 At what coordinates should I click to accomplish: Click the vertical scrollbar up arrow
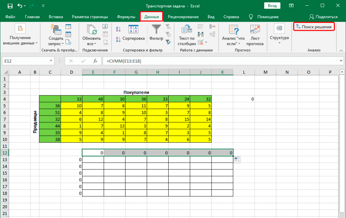tap(342, 72)
